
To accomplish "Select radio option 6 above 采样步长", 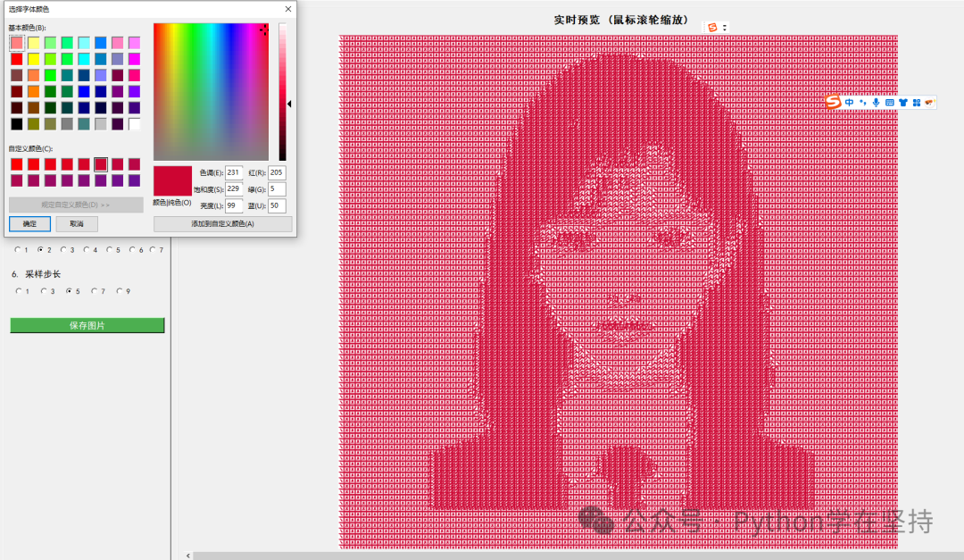I will point(132,249).
